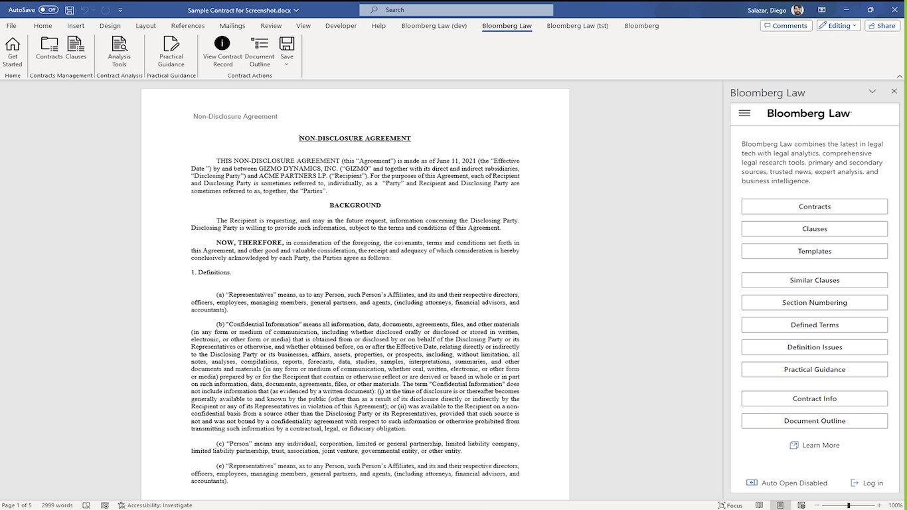The image size is (907, 510).
Task: Click the Bloomberg Law Save ribbon icon
Action: click(x=287, y=52)
